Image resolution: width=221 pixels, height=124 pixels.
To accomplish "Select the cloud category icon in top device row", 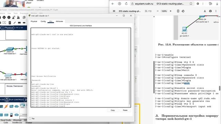I will point(17,106).
